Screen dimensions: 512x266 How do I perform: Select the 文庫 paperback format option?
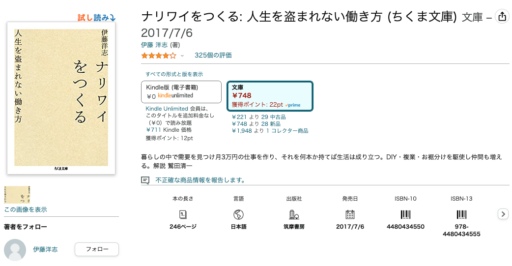[270, 96]
